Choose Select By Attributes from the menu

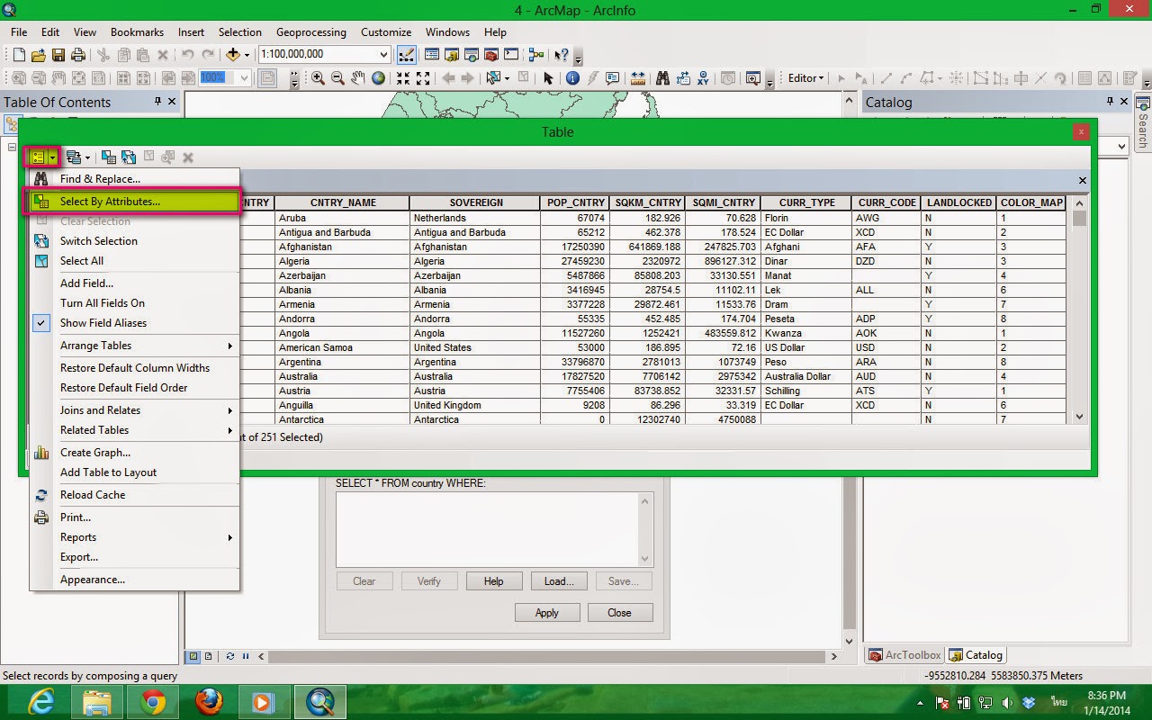pyautogui.click(x=135, y=202)
